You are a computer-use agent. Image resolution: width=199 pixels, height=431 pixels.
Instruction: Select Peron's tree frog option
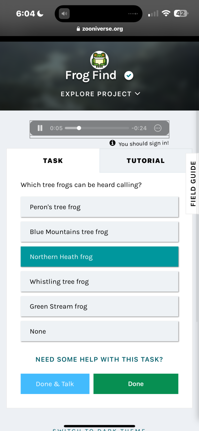pyautogui.click(x=99, y=207)
